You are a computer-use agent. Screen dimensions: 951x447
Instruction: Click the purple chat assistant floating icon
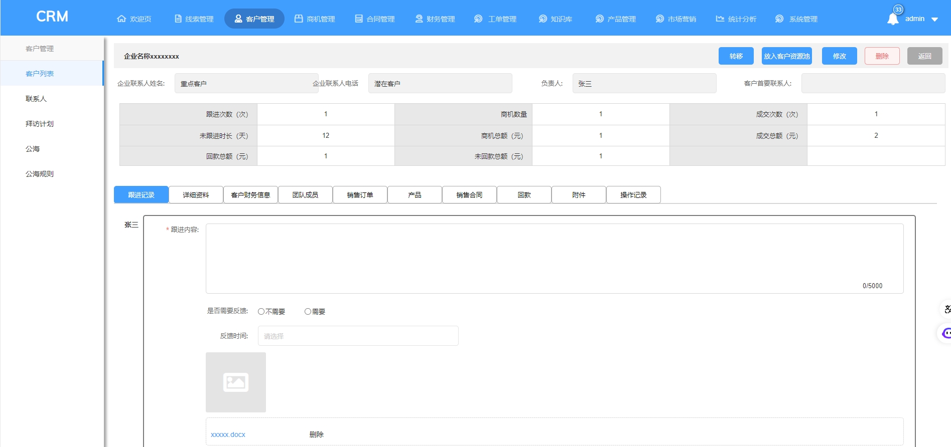[946, 333]
